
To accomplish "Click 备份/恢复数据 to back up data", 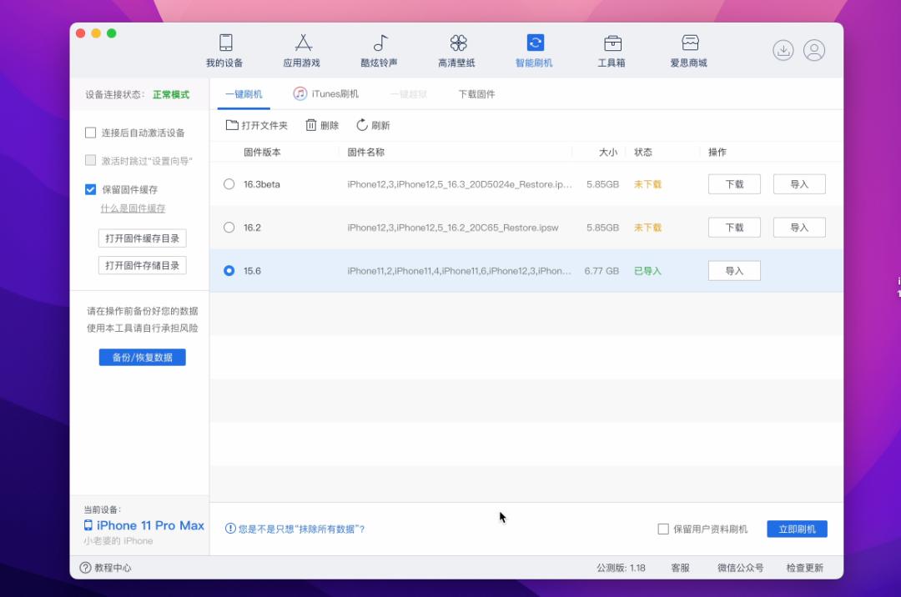I will tap(142, 357).
